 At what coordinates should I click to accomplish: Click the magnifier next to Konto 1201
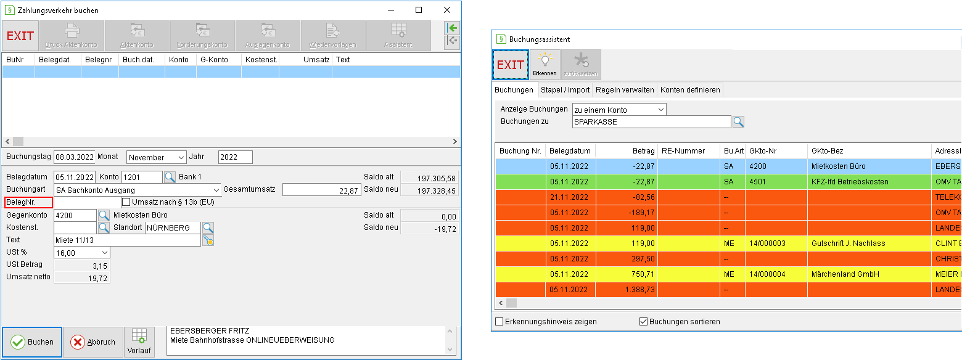pos(170,177)
